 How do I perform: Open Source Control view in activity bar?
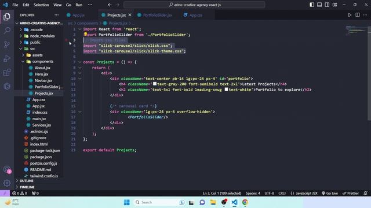pyautogui.click(x=7, y=44)
